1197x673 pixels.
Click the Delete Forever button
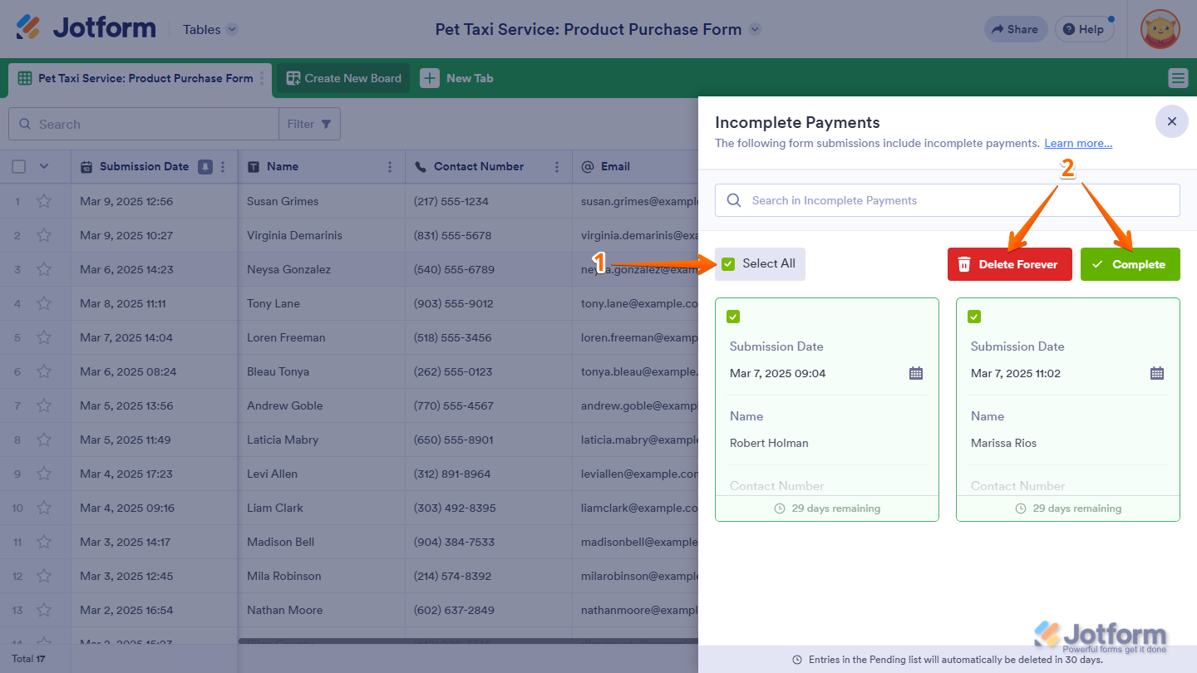pyautogui.click(x=1009, y=264)
